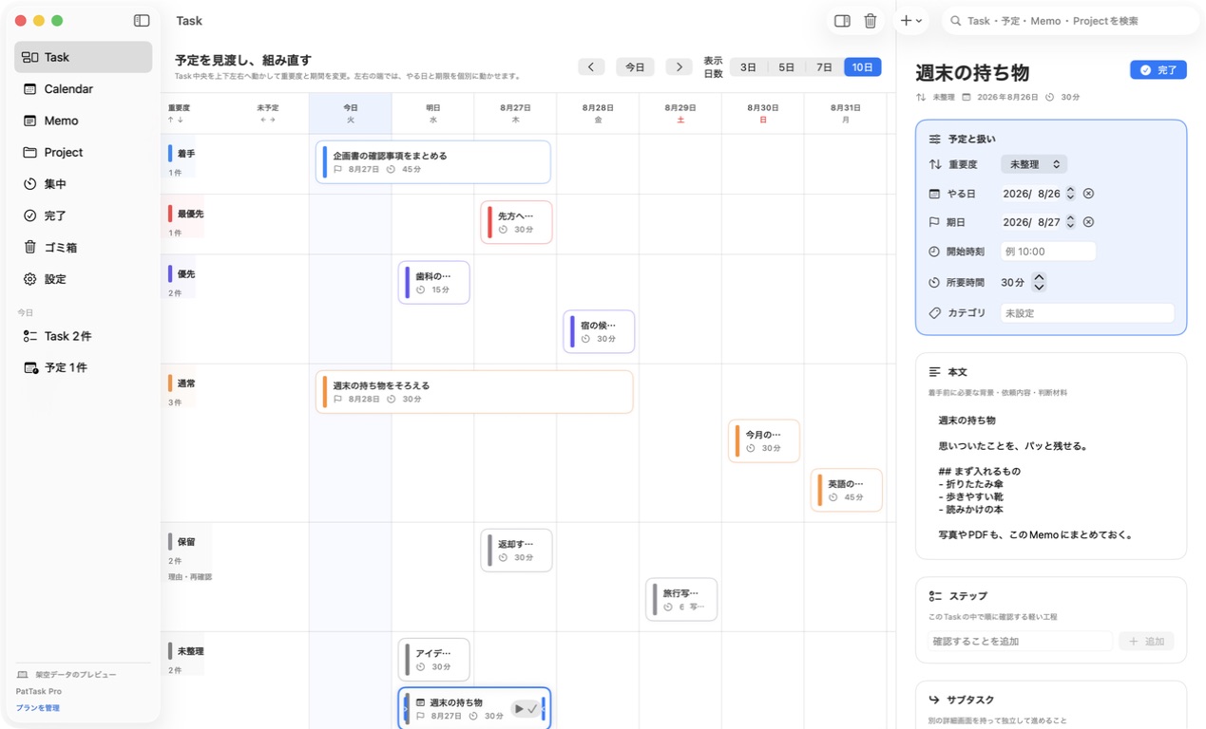1206x729 pixels.
Task: Click the 最優先 row label
Action: 190,214
